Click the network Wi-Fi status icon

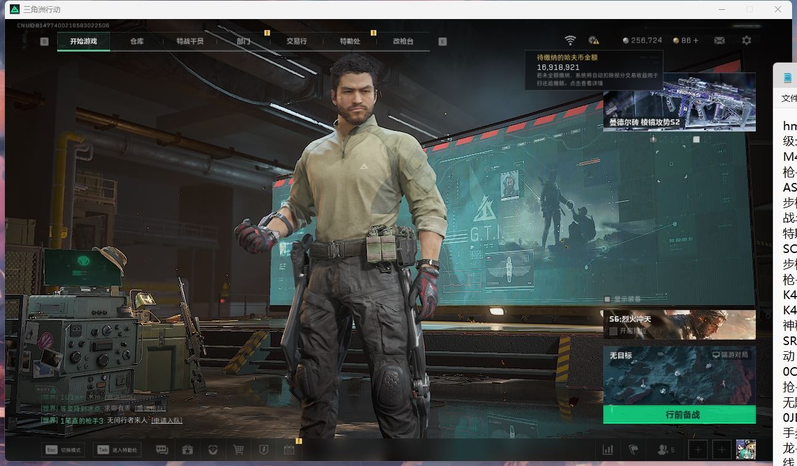pyautogui.click(x=570, y=41)
